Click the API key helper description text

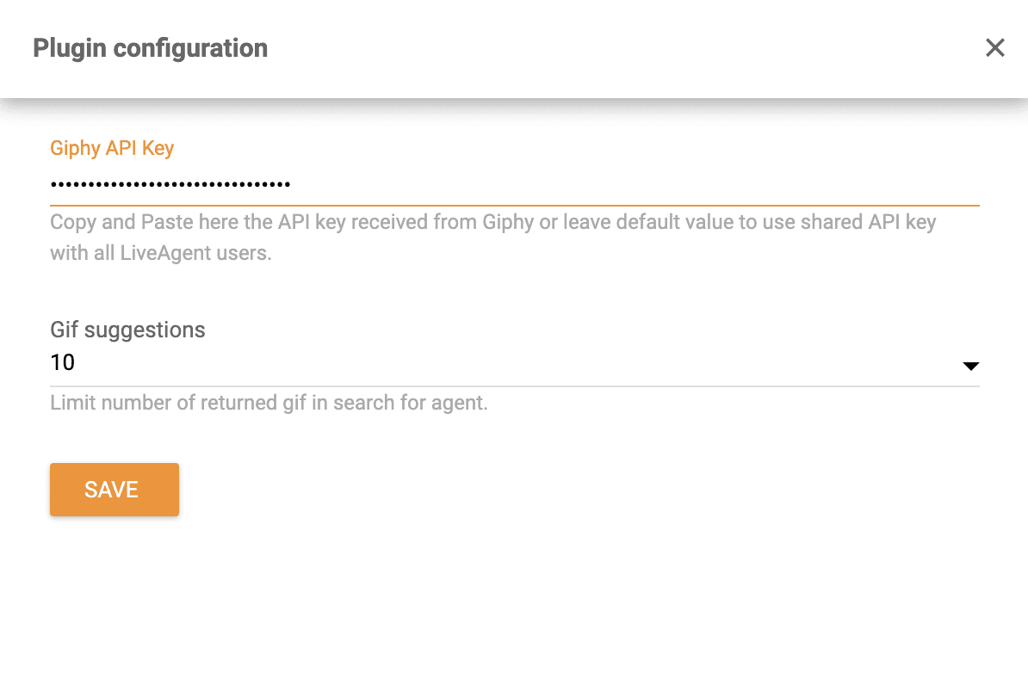coord(491,237)
